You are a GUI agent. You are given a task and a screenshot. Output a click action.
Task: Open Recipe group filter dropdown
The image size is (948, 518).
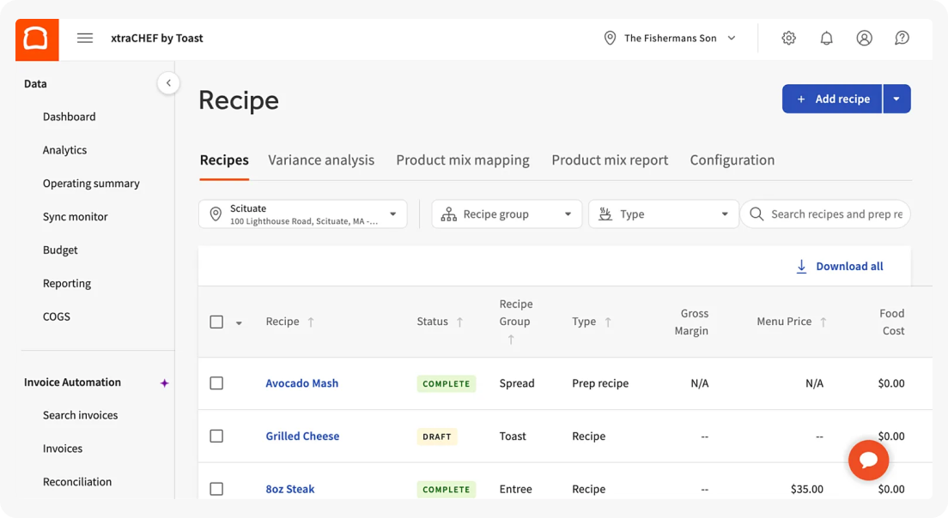click(x=507, y=214)
